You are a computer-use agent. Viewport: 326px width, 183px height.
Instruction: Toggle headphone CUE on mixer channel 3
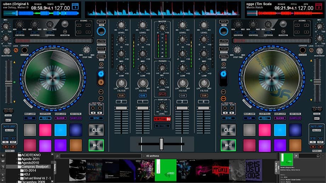121,95
